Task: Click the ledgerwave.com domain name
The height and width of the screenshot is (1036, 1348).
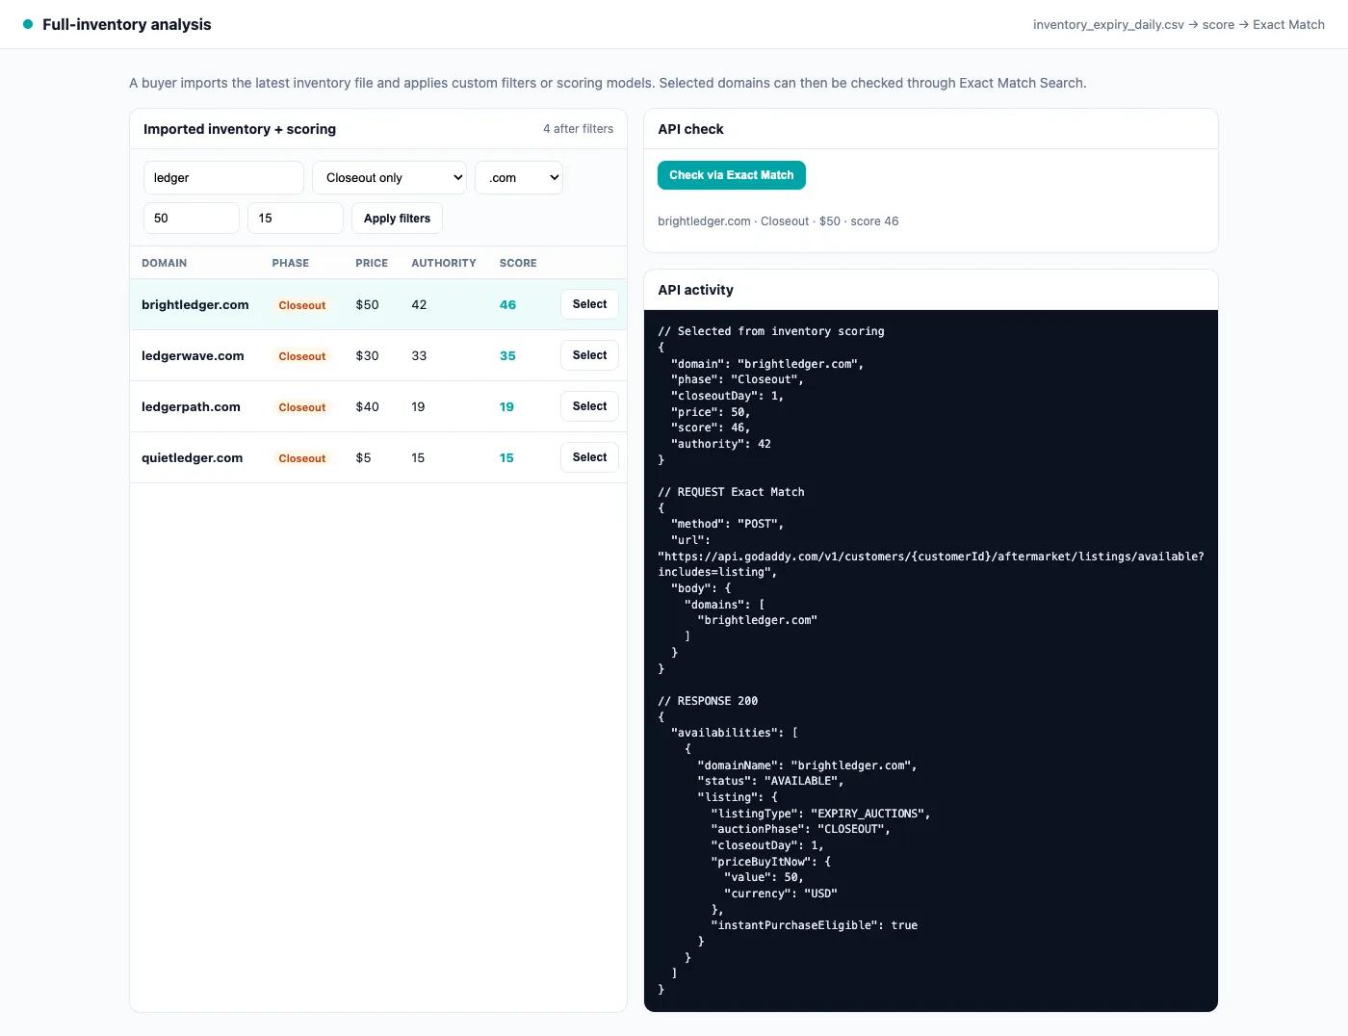Action: [193, 356]
